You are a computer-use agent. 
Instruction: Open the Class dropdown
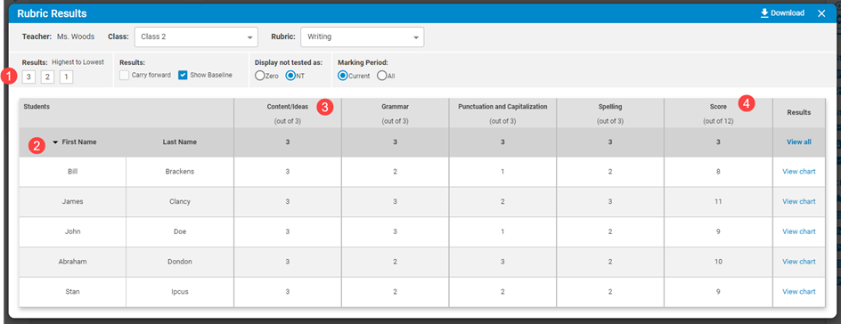[196, 37]
